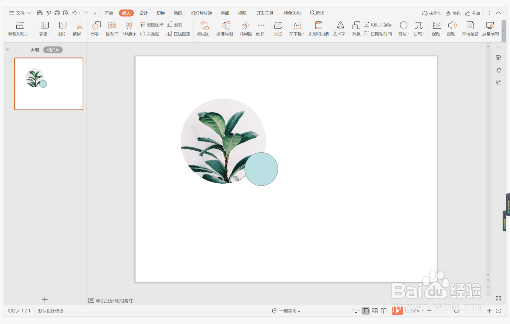510x324 pixels.
Task: Click the 查找 search button
Action: pos(317,13)
